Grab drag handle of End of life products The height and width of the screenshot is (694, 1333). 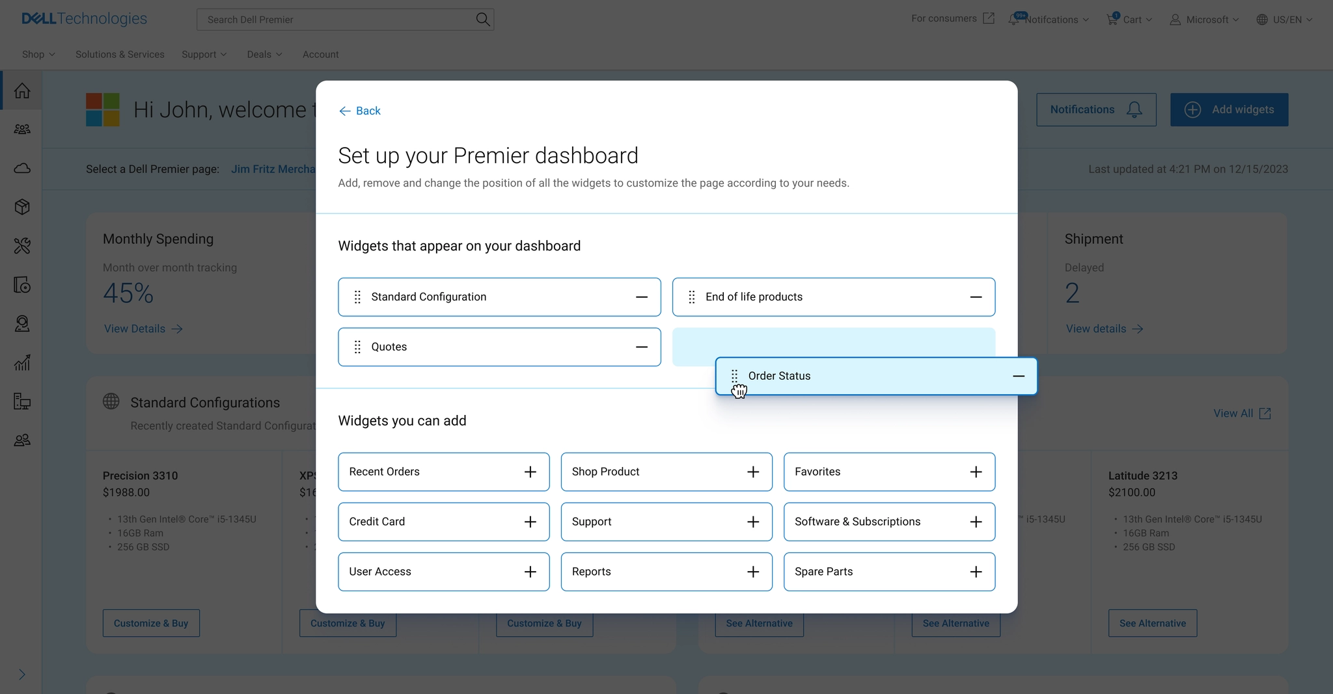tap(692, 297)
